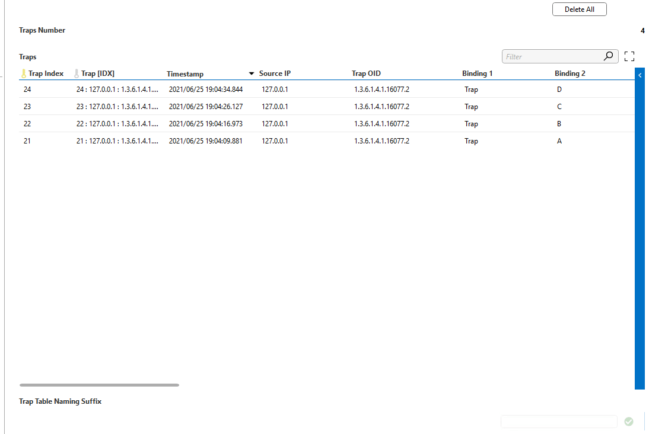
Task: Open the Traps table in fullscreen view
Action: [629, 56]
